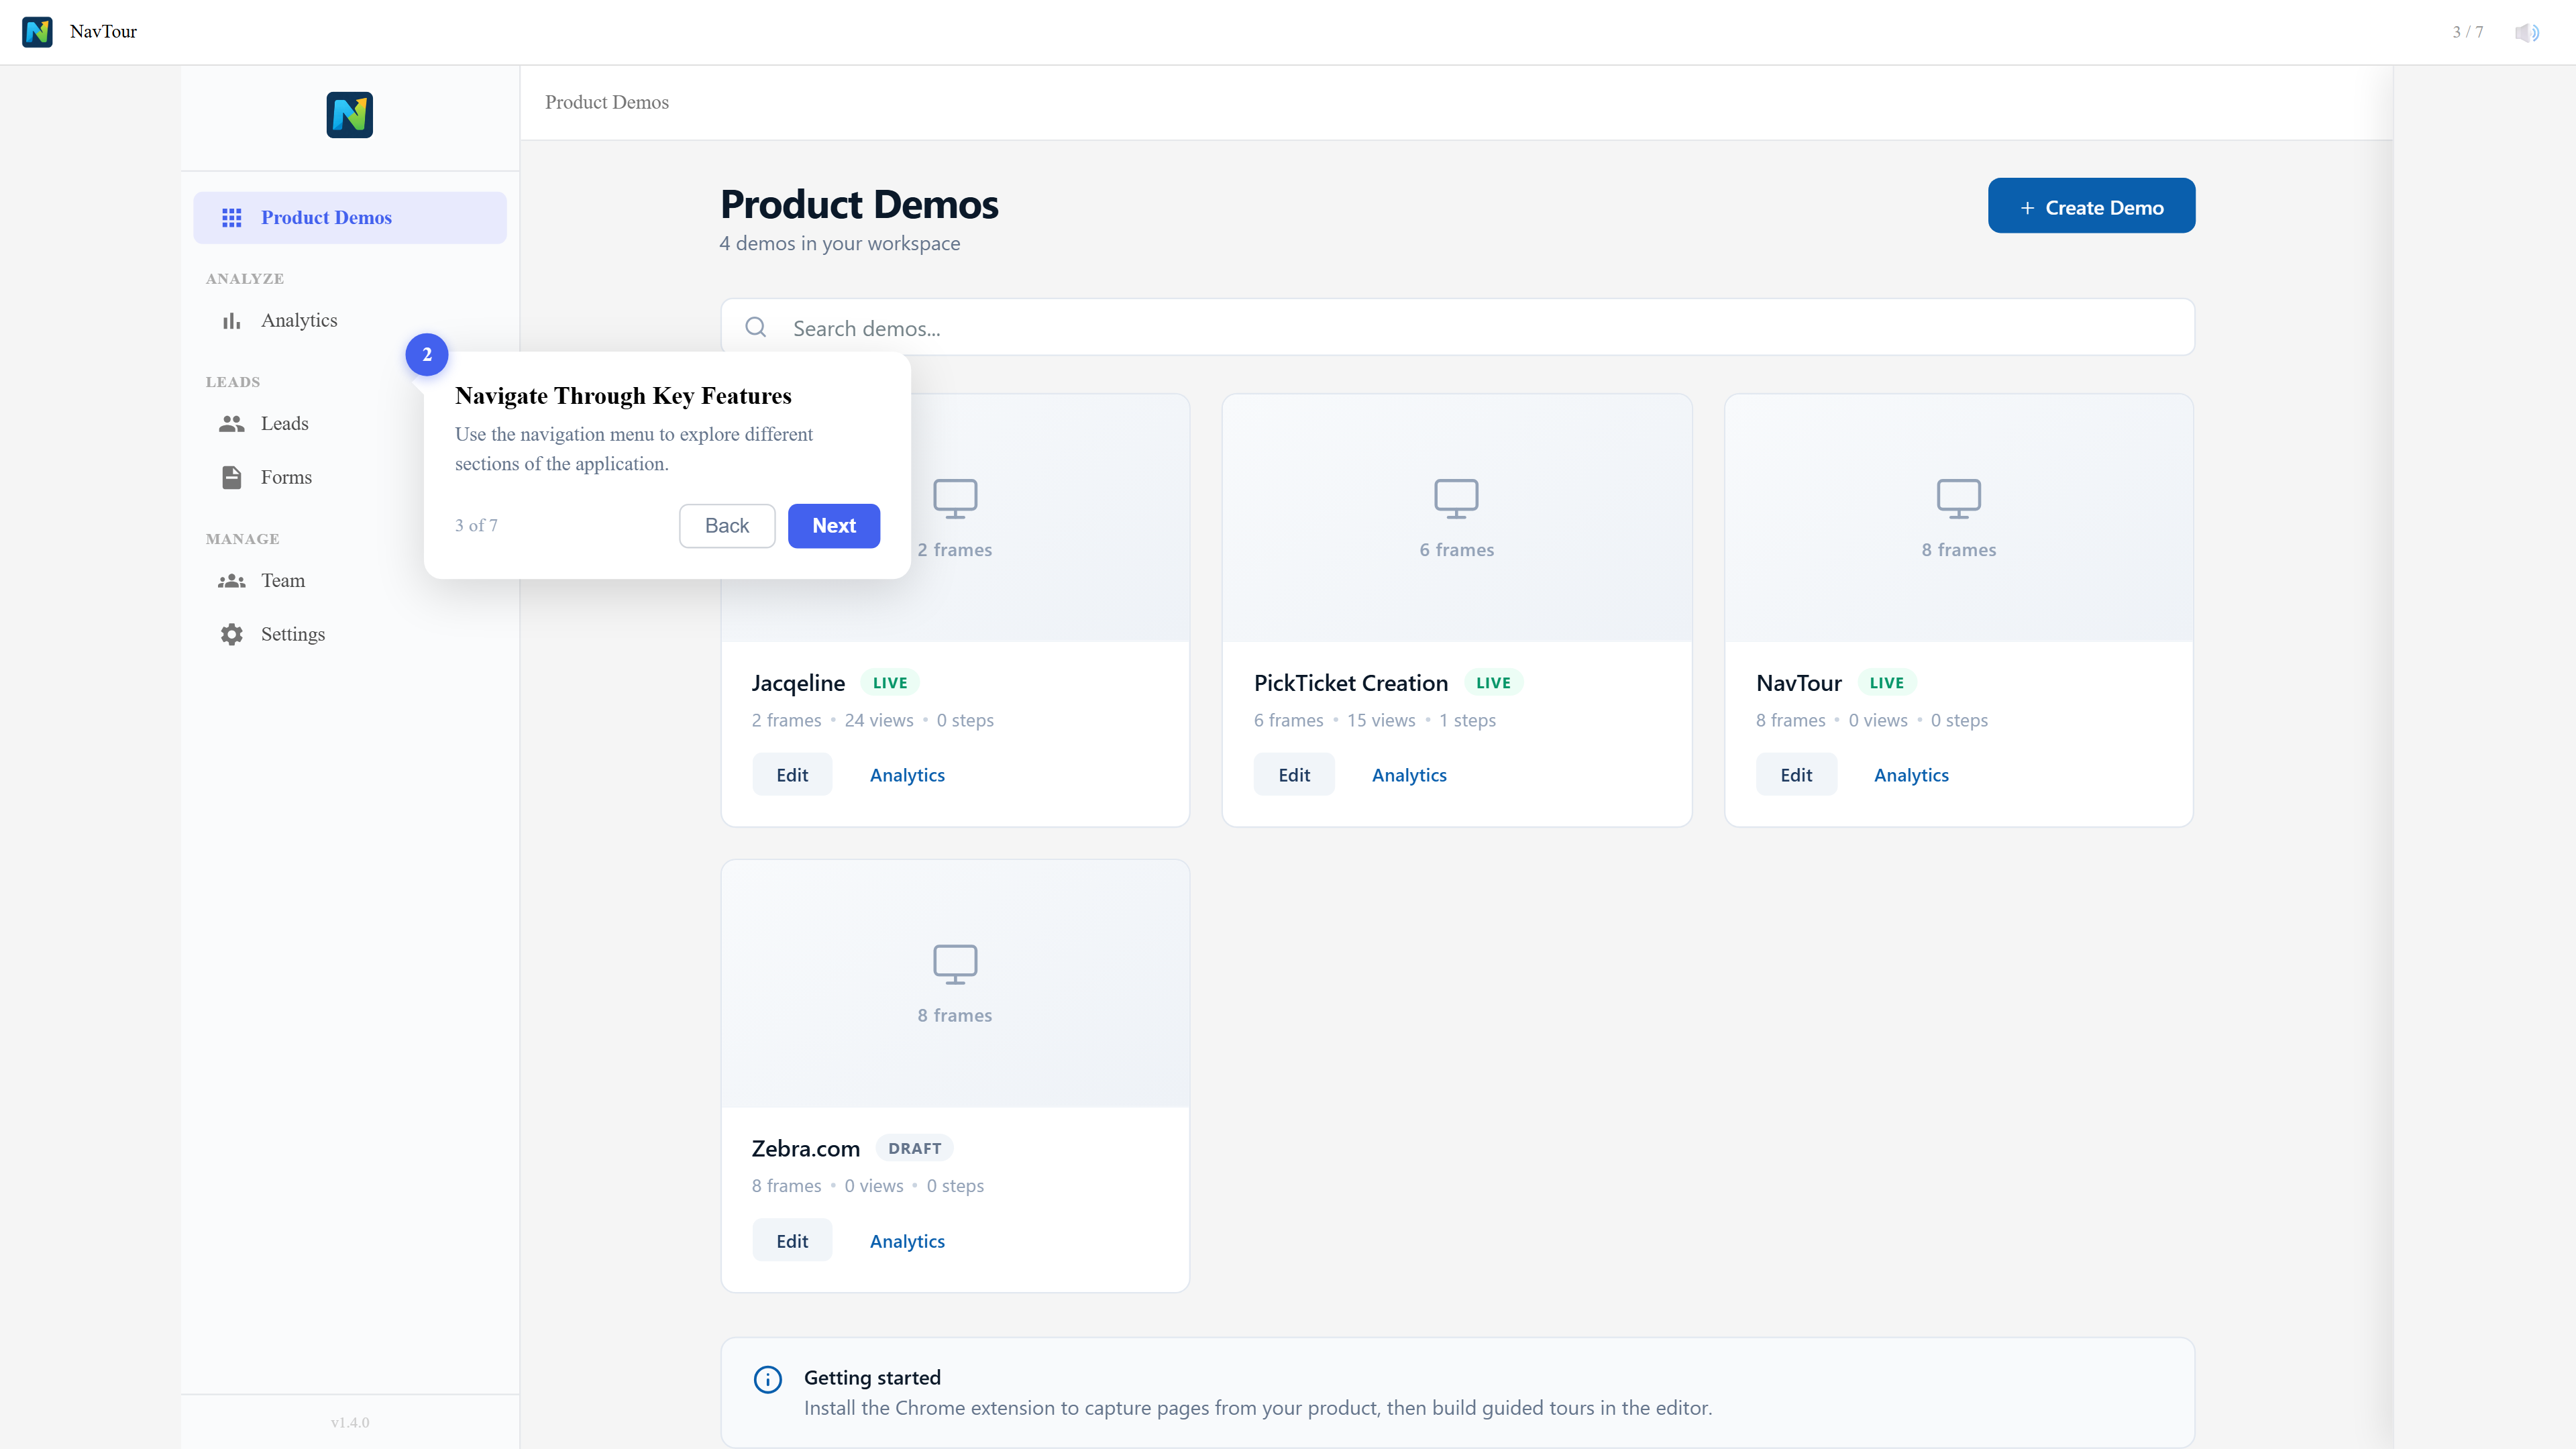Image resolution: width=2576 pixels, height=1449 pixels.
Task: Click the Leads people icon
Action: (232, 423)
